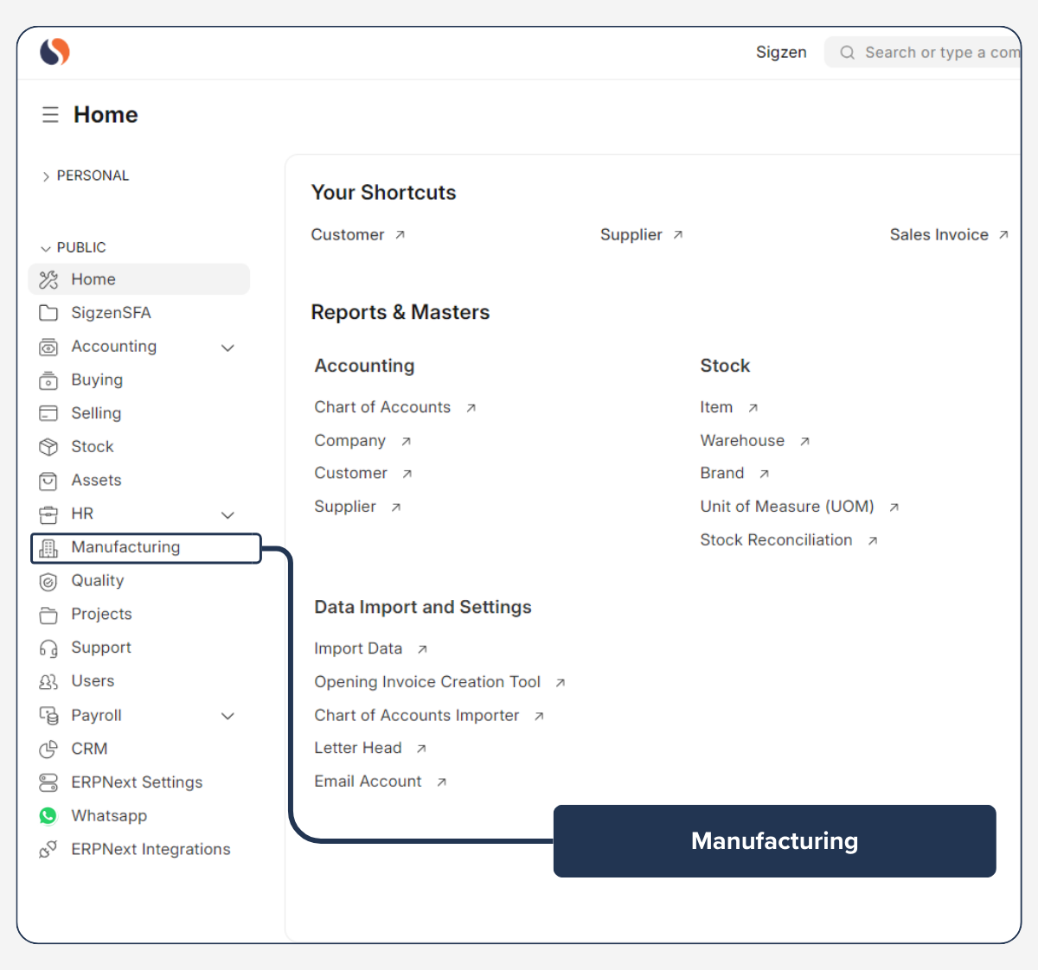Select the Accounting module icon in sidebar
Viewport: 1038px width, 970px height.
(x=48, y=346)
